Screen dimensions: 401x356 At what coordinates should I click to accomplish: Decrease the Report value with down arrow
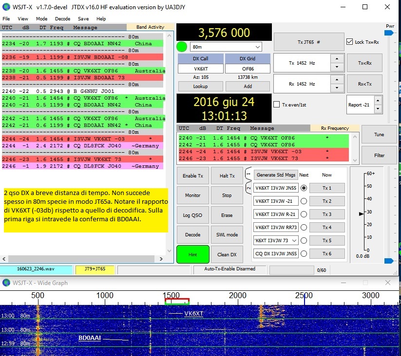(378, 109)
